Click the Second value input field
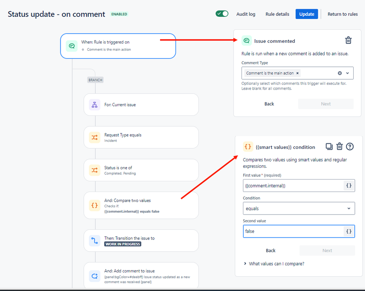The image size is (365, 291). tap(299, 231)
